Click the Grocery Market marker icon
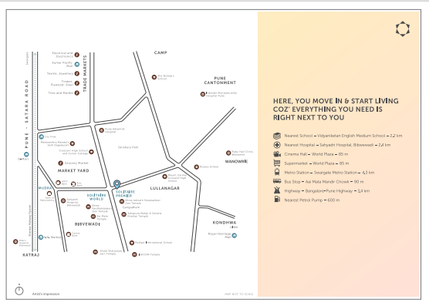Screen dimensions: 429x306 60,163
